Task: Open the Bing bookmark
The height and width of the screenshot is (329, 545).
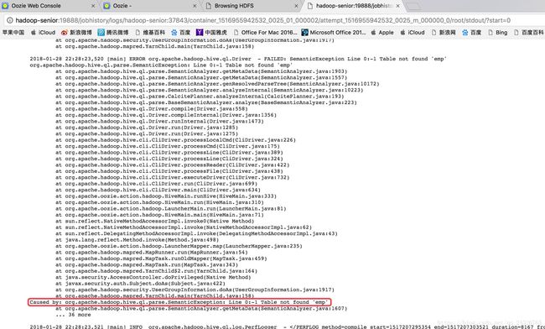Action: point(498,33)
